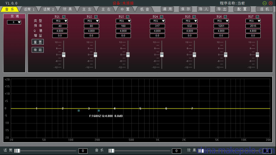Open the 话筒 1 tab
Screen dimensions: 276x155
click(x=29, y=9)
